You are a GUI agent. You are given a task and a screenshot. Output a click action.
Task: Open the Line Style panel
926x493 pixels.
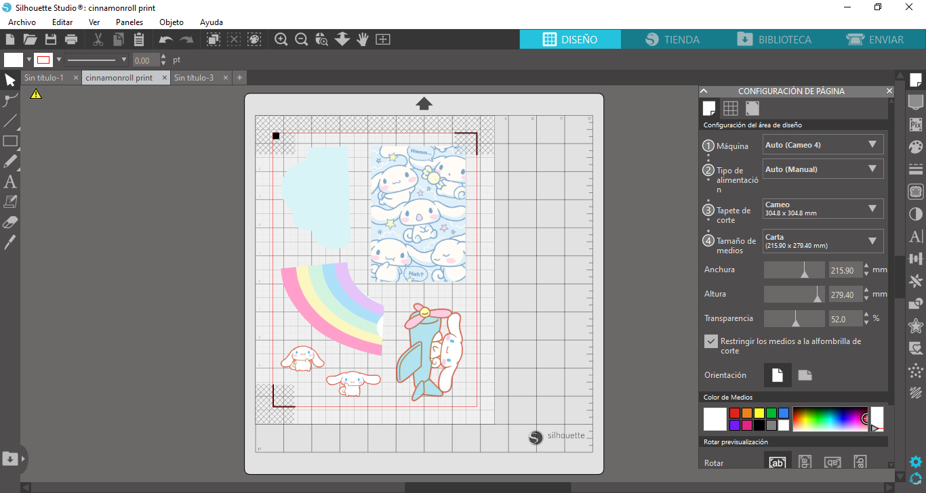[x=916, y=169]
